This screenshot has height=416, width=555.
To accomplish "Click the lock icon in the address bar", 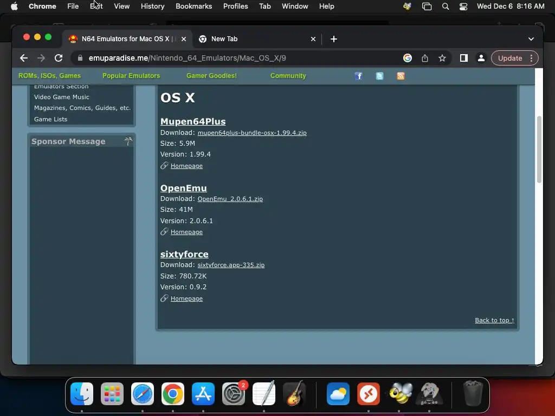I will 80,58.
